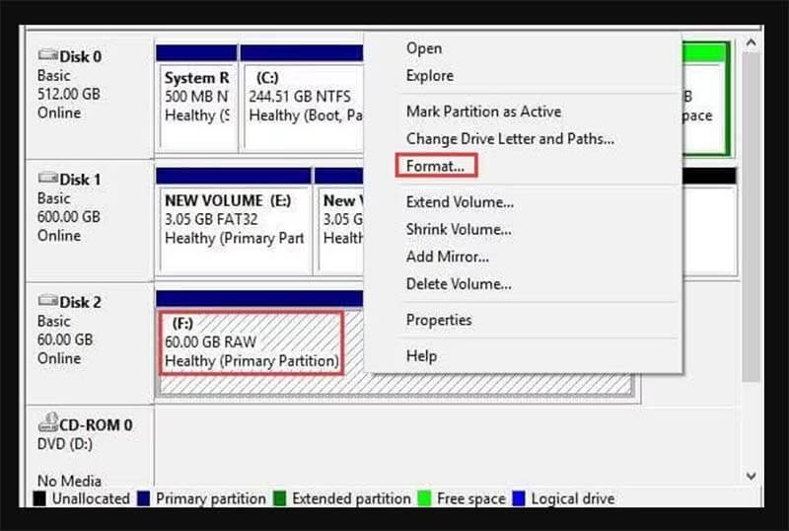Click the Disk 2 drive icon
Screen dimensions: 789x531
click(x=47, y=302)
